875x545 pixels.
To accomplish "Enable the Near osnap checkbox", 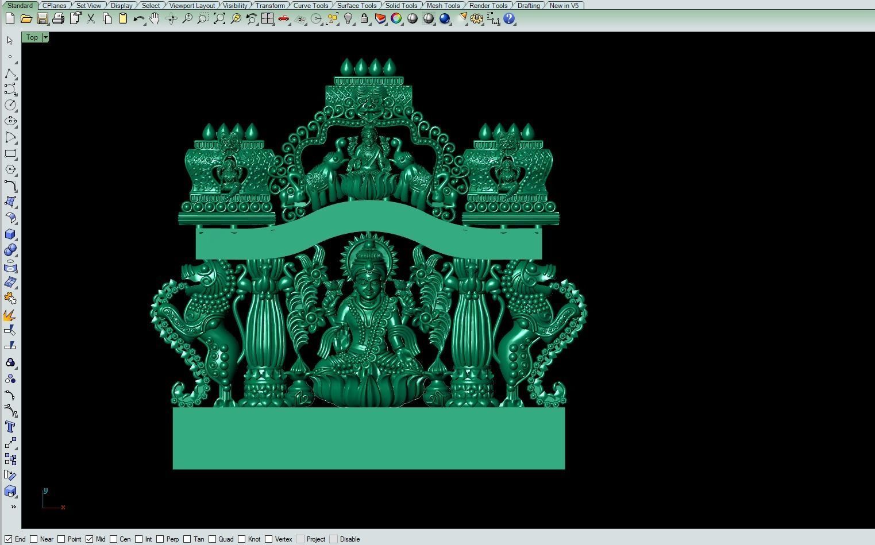I will [x=34, y=539].
